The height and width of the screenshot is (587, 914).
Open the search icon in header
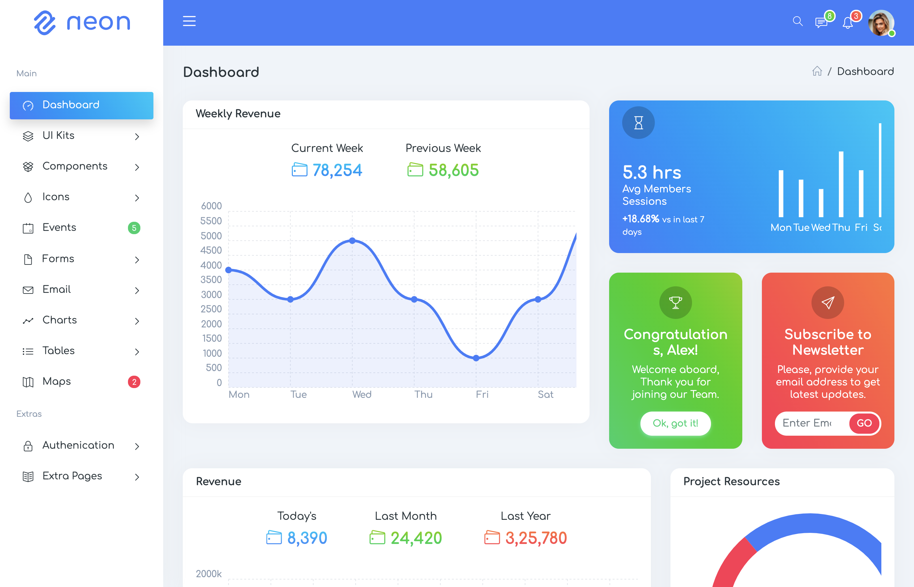click(798, 21)
